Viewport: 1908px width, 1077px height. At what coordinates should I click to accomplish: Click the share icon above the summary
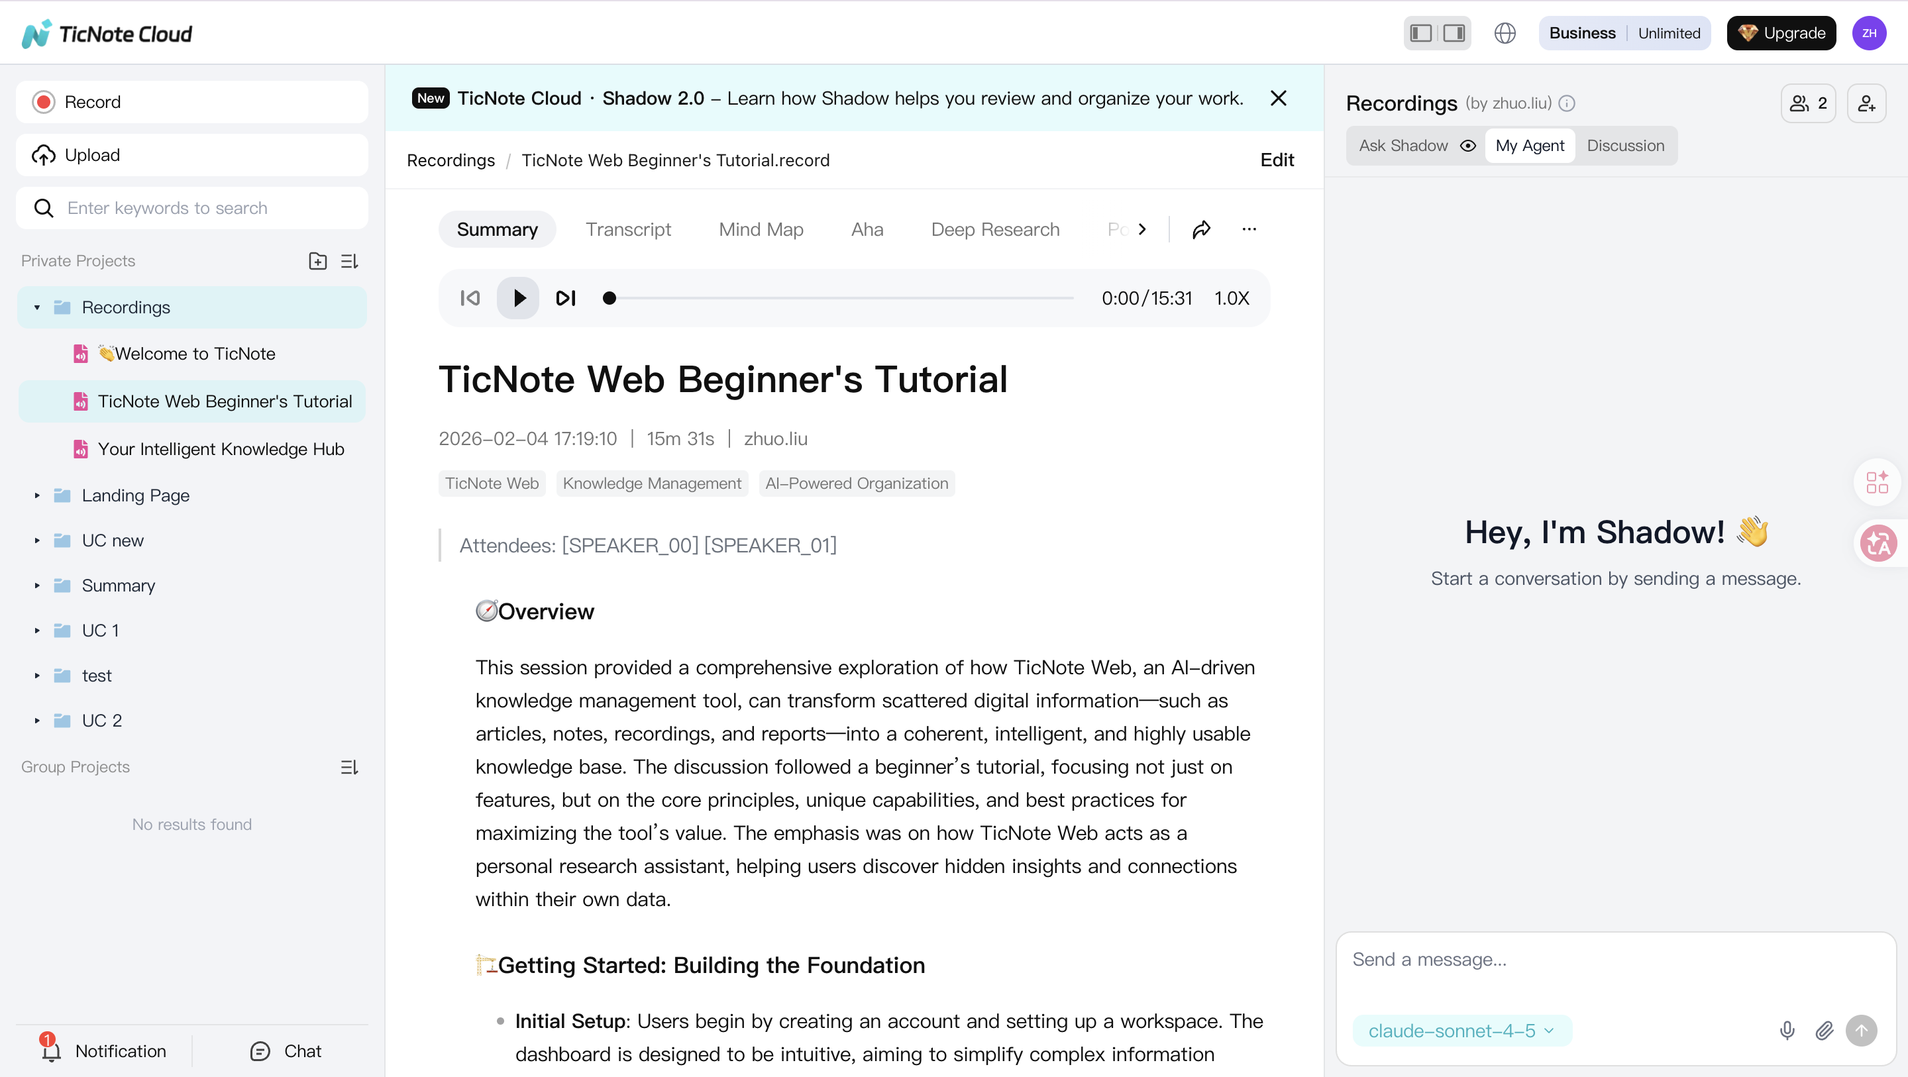(x=1200, y=229)
